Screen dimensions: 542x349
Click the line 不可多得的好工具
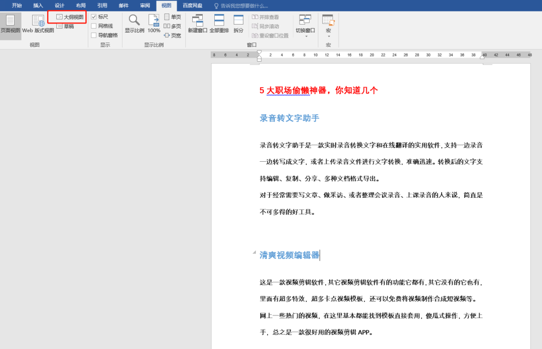[x=288, y=212]
